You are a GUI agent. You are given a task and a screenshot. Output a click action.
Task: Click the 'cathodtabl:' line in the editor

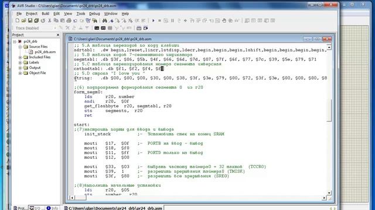click(x=119, y=69)
